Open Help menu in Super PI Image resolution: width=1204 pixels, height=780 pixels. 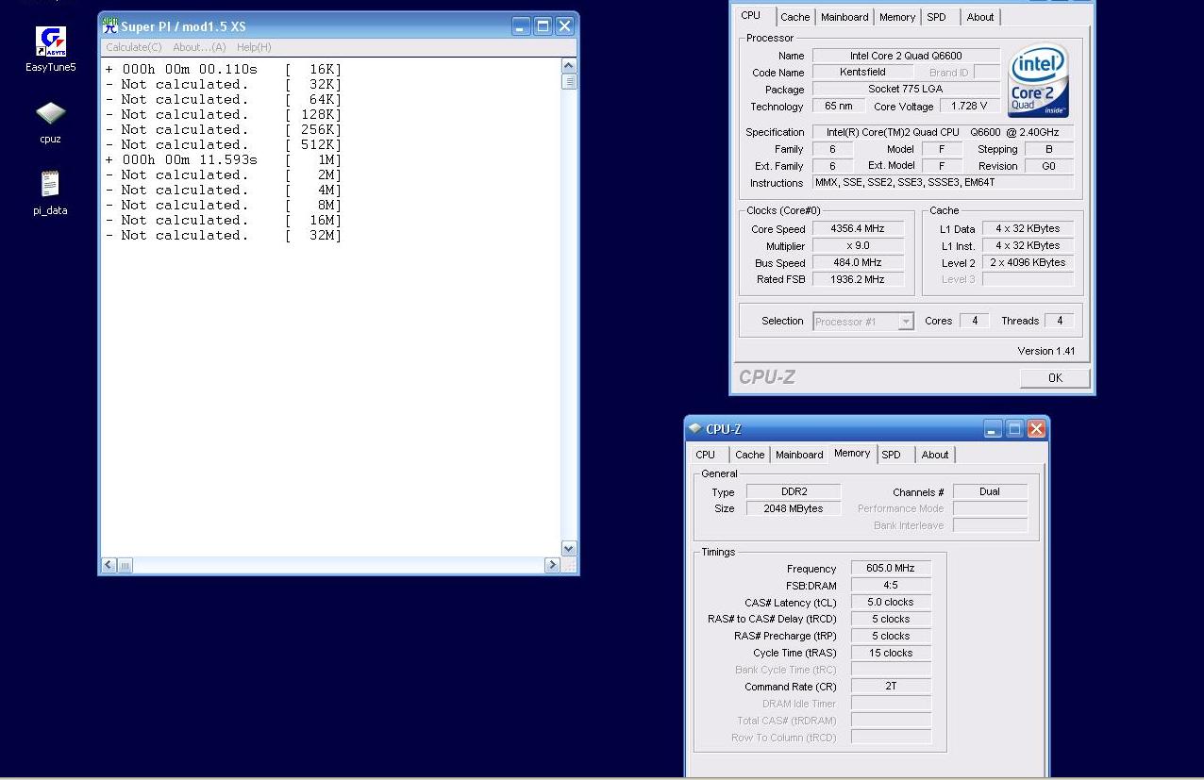pos(254,47)
